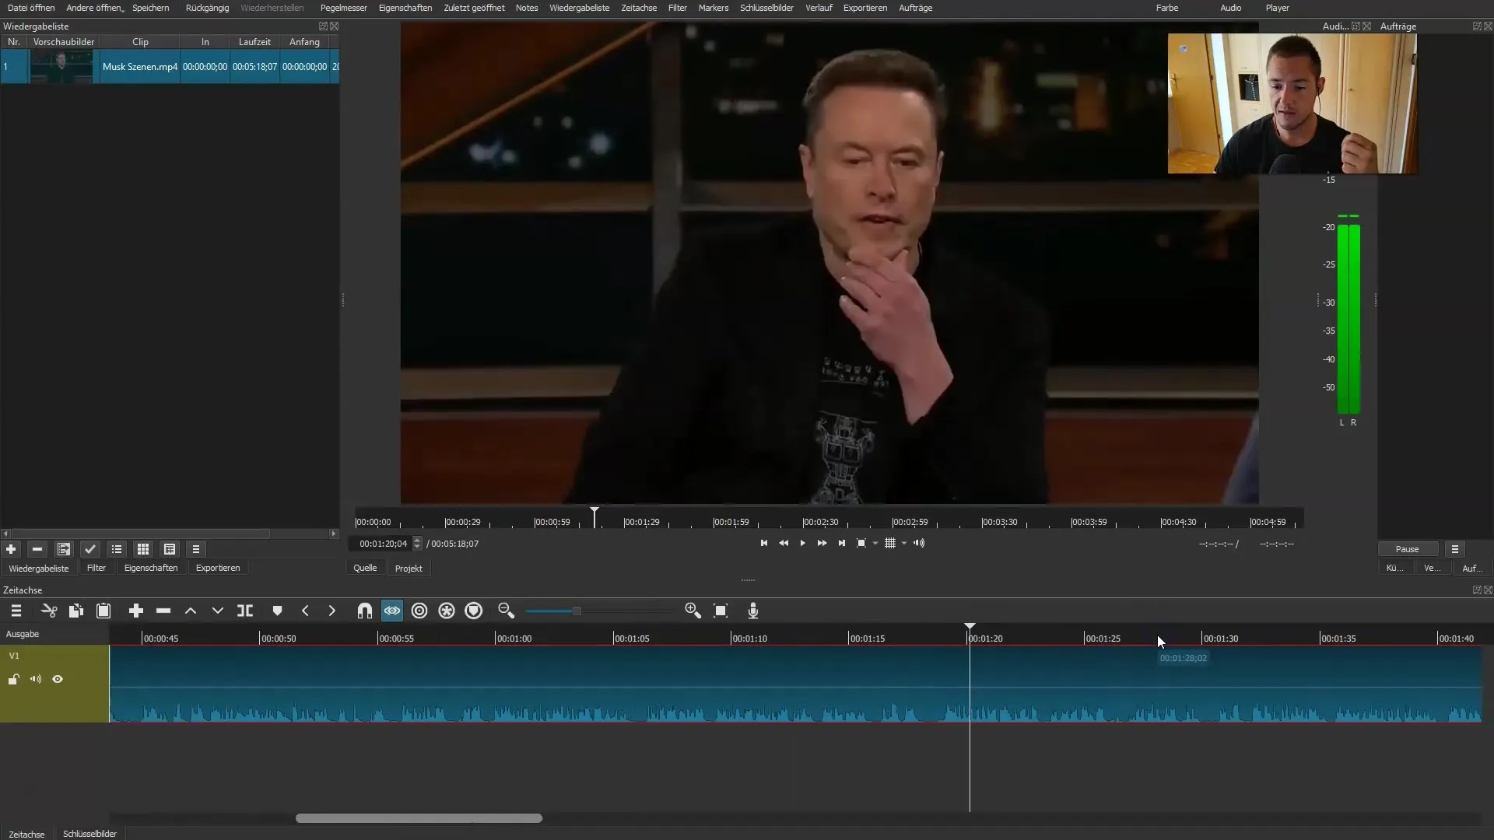The image size is (1494, 840).
Task: Step the timecode spinner up
Action: coord(417,541)
